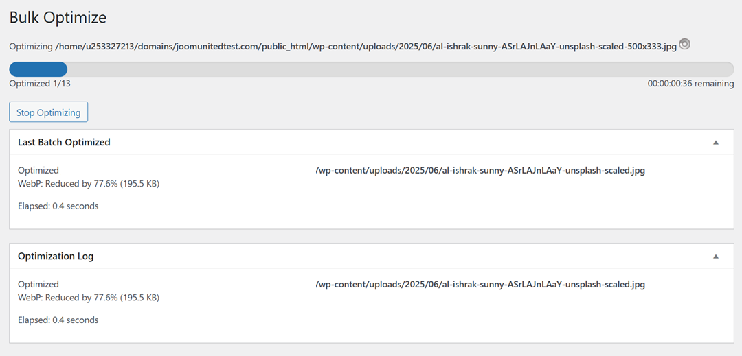Click the gray unfilled area of progress bar
Viewport: 742px width, 356px height.
coord(398,69)
